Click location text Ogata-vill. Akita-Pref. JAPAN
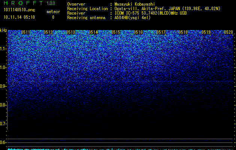The height and width of the screenshot is (150, 236). [147, 9]
